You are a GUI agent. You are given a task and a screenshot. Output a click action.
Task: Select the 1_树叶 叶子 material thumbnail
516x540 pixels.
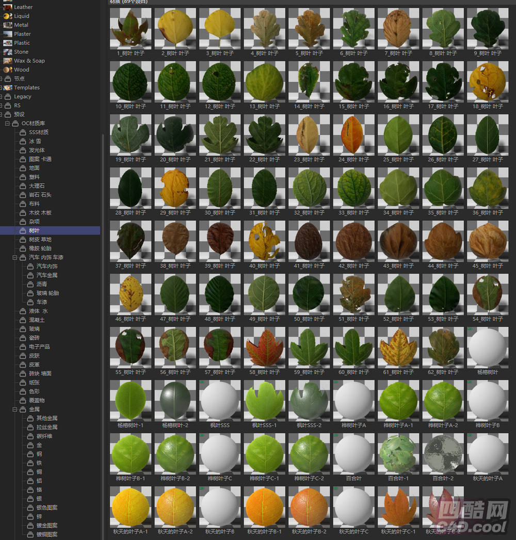coord(130,29)
